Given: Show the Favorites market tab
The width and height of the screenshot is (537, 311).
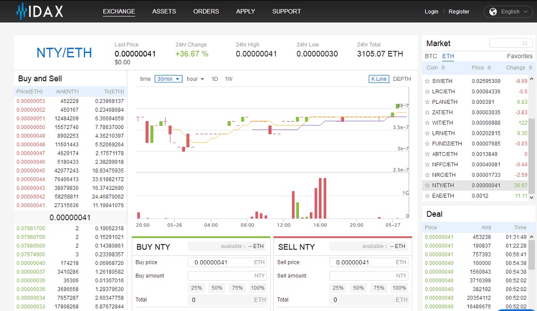Looking at the screenshot, I should click(x=520, y=56).
